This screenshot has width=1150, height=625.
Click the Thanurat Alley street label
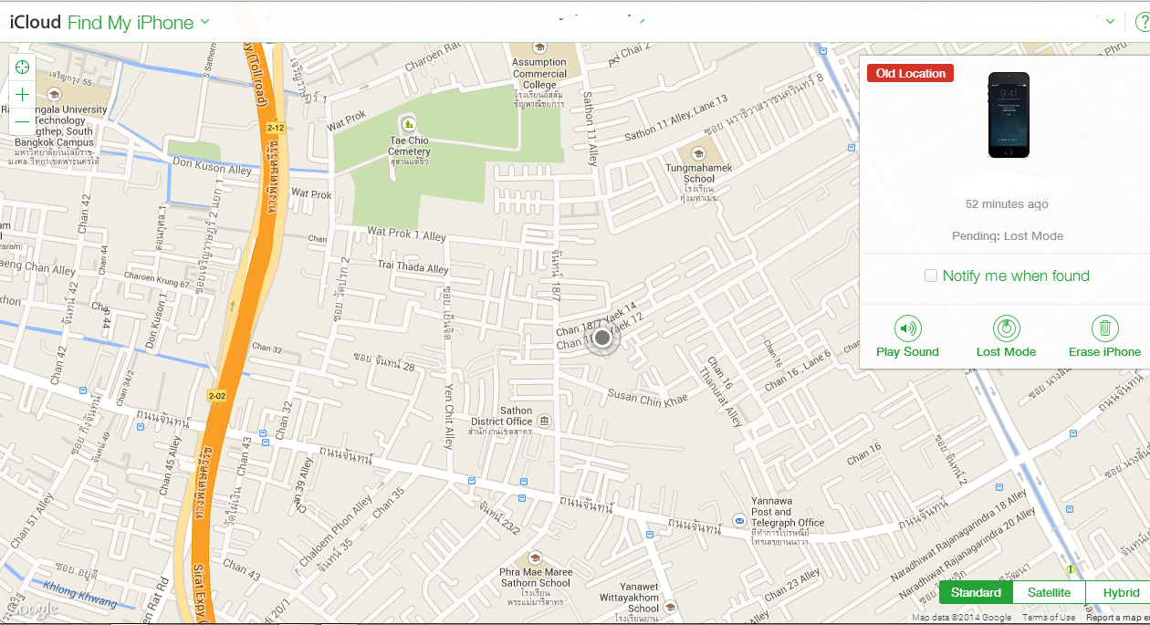tap(721, 395)
